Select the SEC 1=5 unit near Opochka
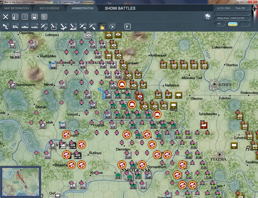Screen dimensions: 258x198 pyautogui.click(x=32, y=45)
